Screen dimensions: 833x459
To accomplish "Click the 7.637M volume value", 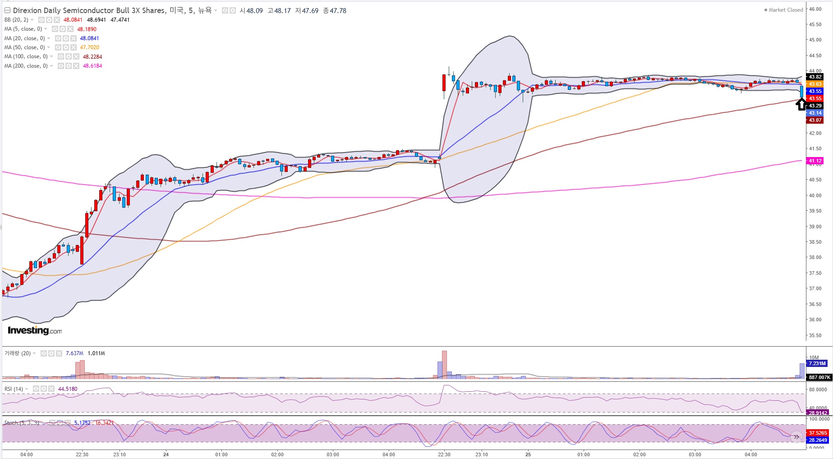I will (x=74, y=353).
